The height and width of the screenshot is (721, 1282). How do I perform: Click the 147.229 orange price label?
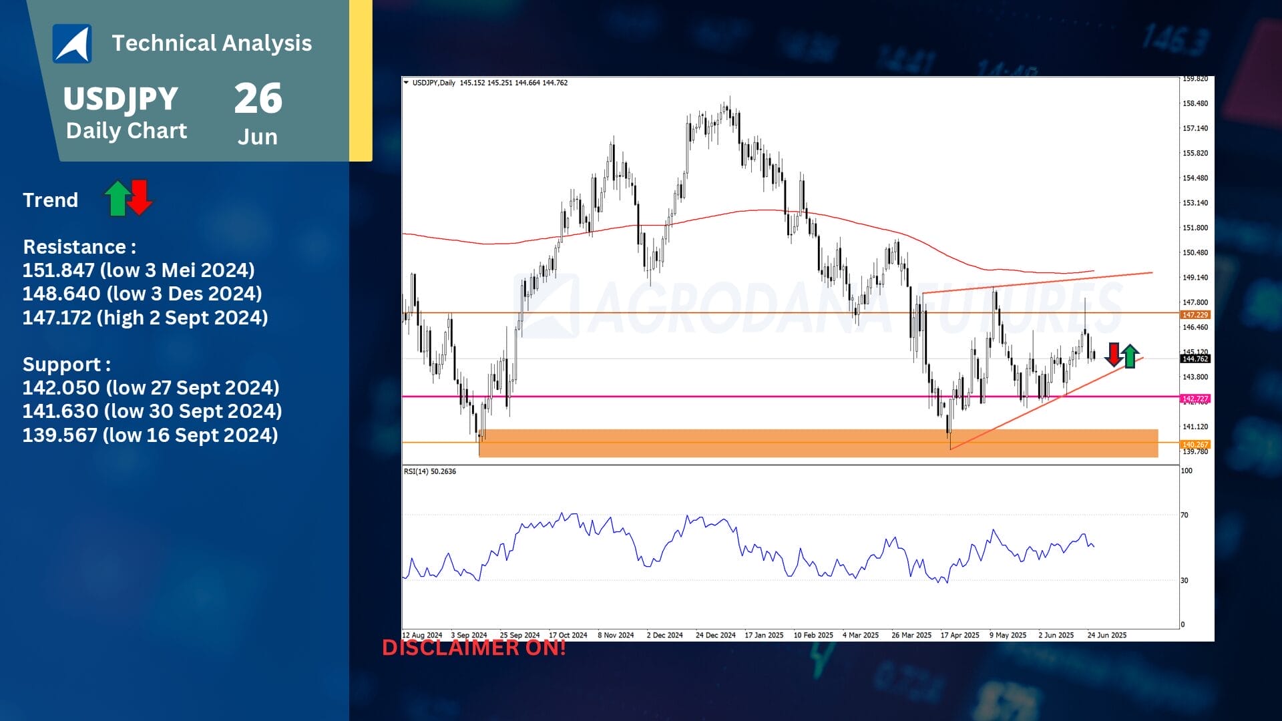1195,314
